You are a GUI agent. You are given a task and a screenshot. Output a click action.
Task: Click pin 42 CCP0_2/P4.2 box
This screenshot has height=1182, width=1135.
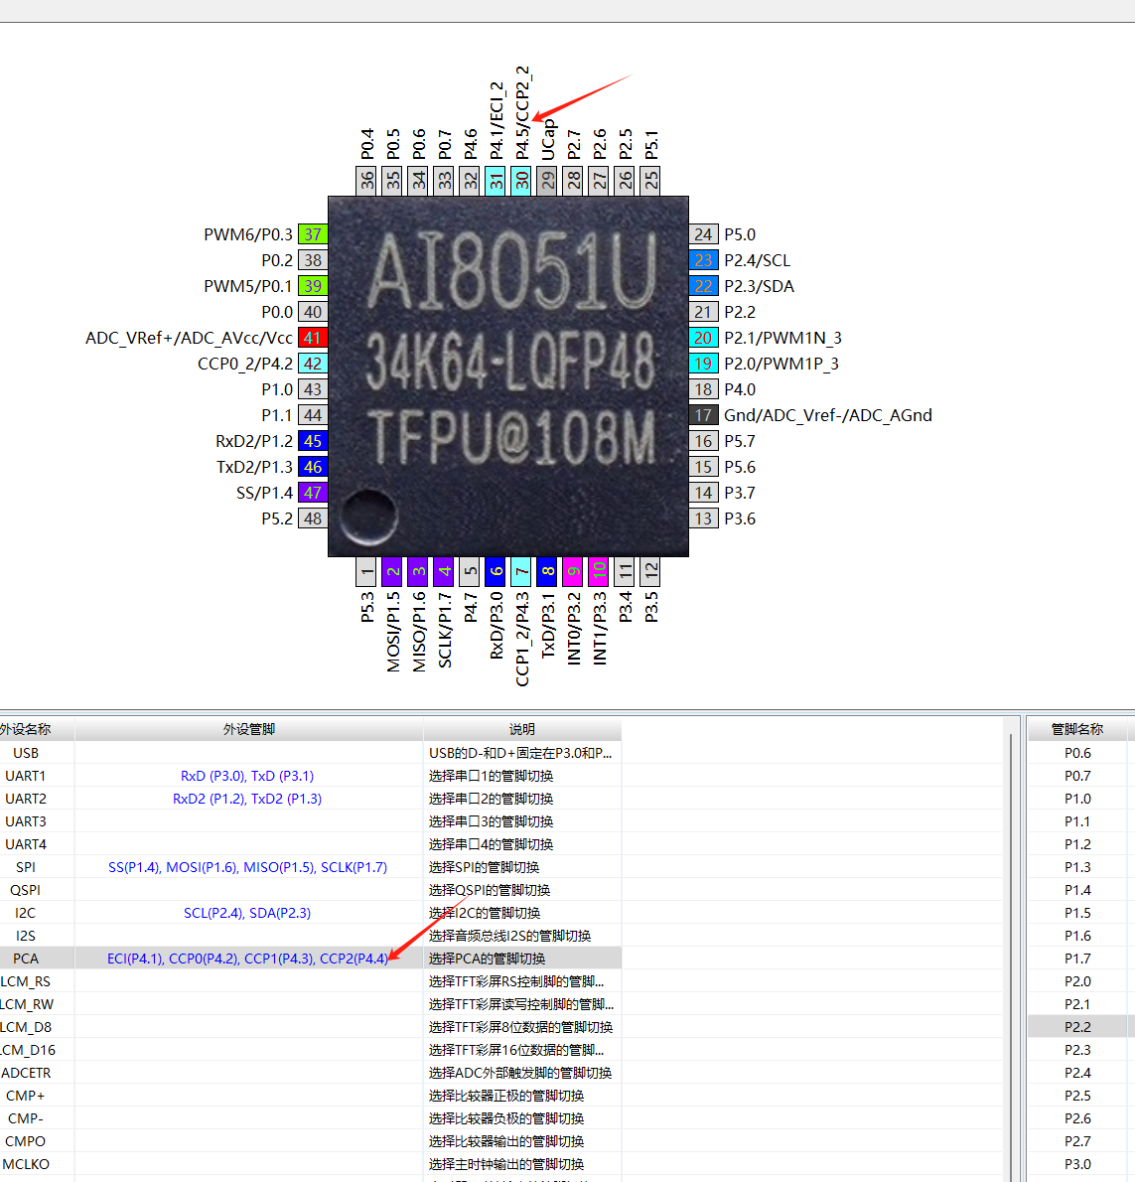(313, 364)
